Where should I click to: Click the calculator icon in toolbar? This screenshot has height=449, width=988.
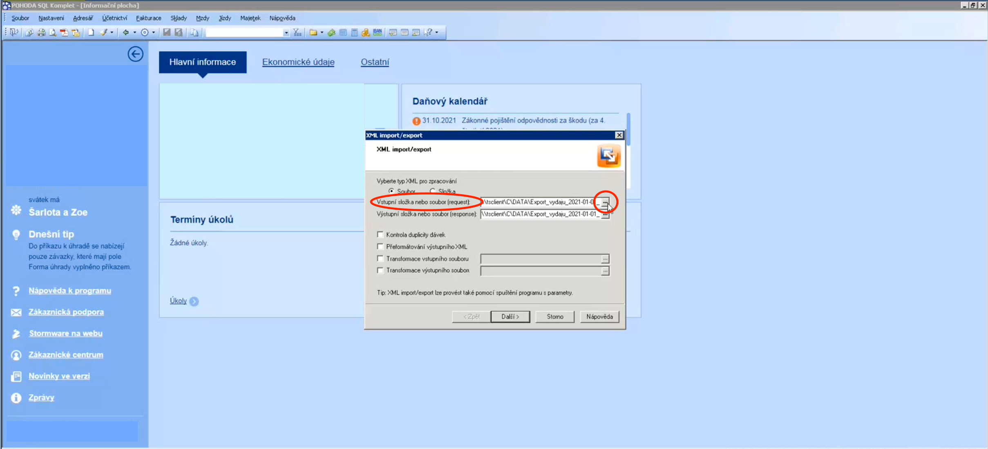(354, 32)
